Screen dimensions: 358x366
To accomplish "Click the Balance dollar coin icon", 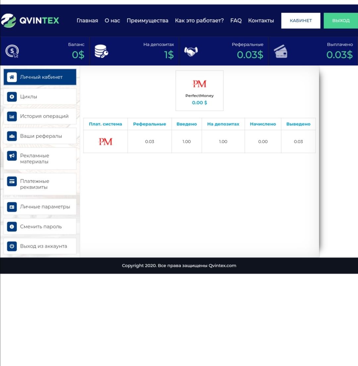I will [12, 51].
